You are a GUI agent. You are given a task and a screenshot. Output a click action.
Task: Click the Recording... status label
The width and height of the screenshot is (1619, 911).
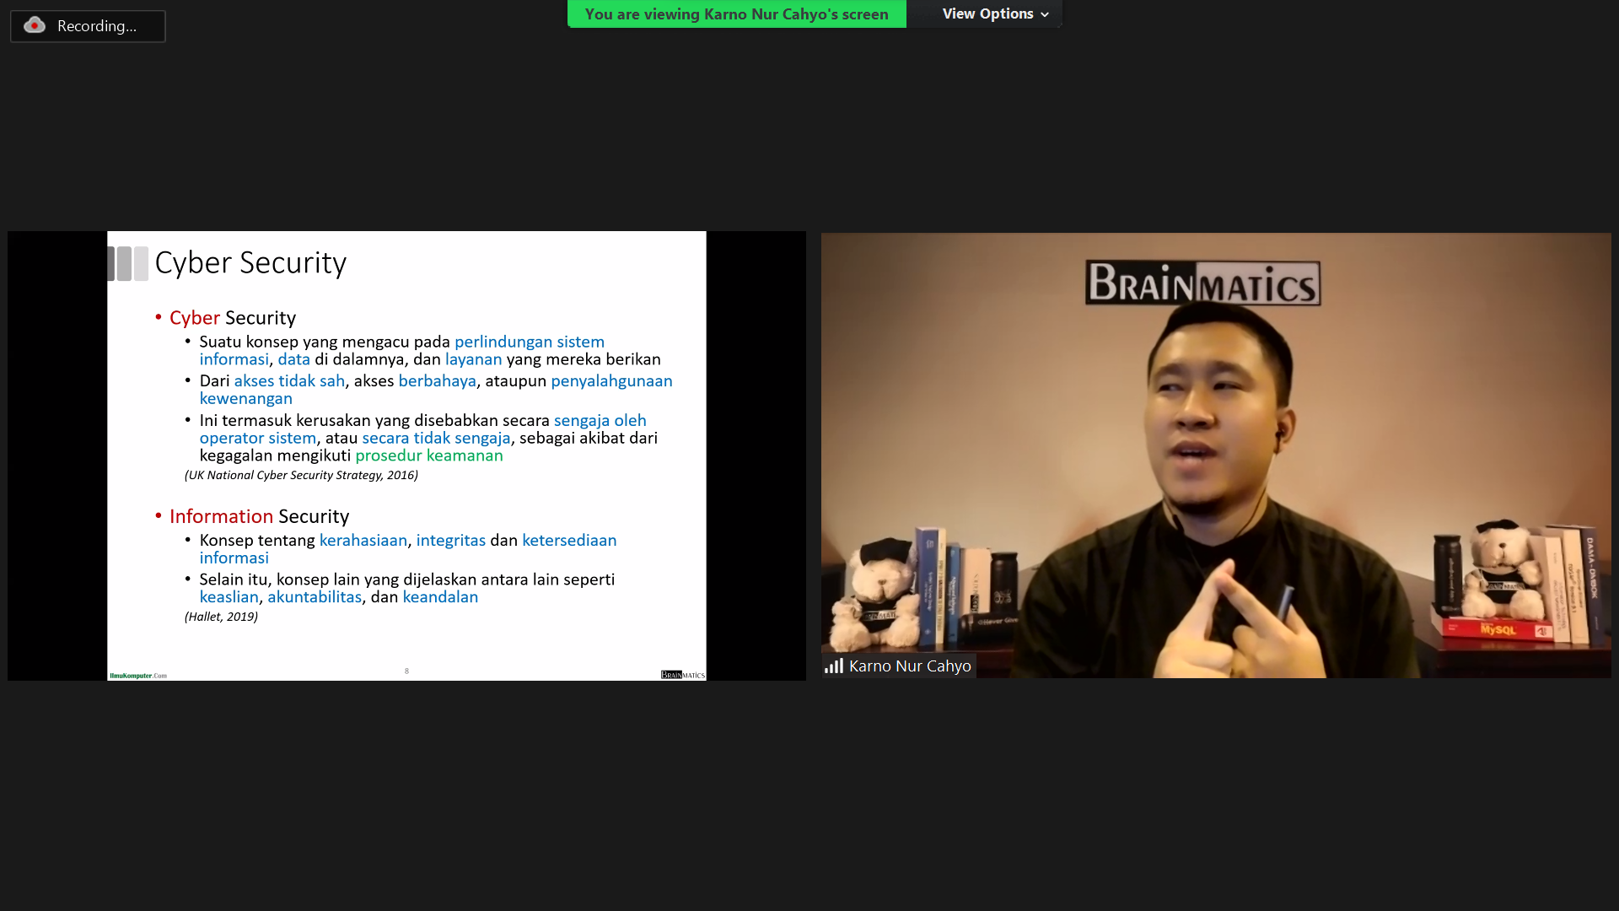(97, 26)
